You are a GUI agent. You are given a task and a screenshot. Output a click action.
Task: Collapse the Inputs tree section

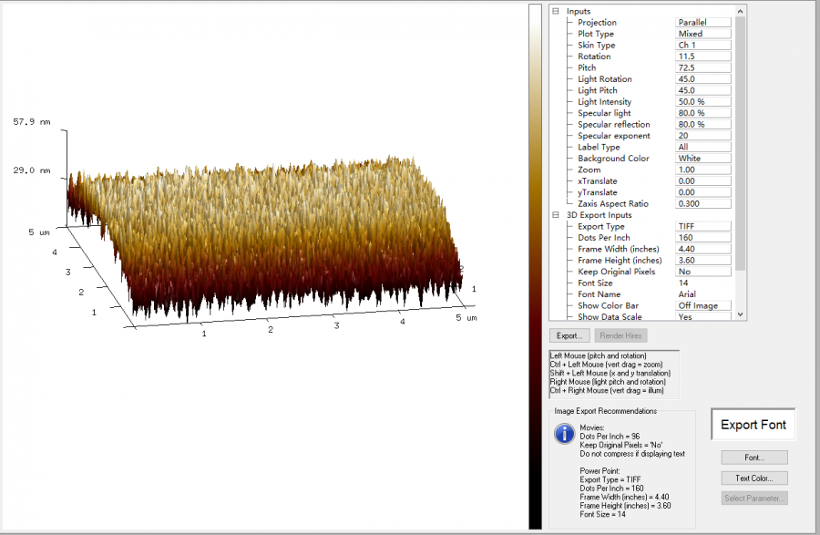point(556,11)
